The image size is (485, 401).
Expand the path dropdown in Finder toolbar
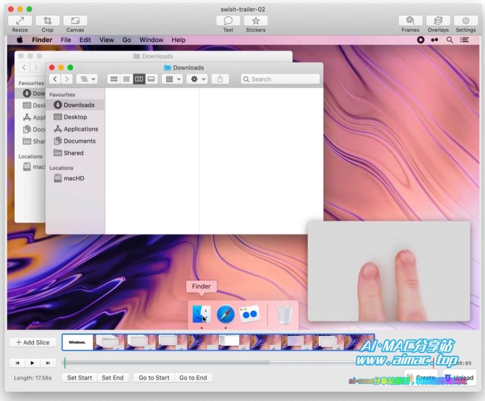87,79
